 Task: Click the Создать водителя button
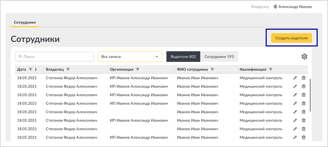[292, 38]
